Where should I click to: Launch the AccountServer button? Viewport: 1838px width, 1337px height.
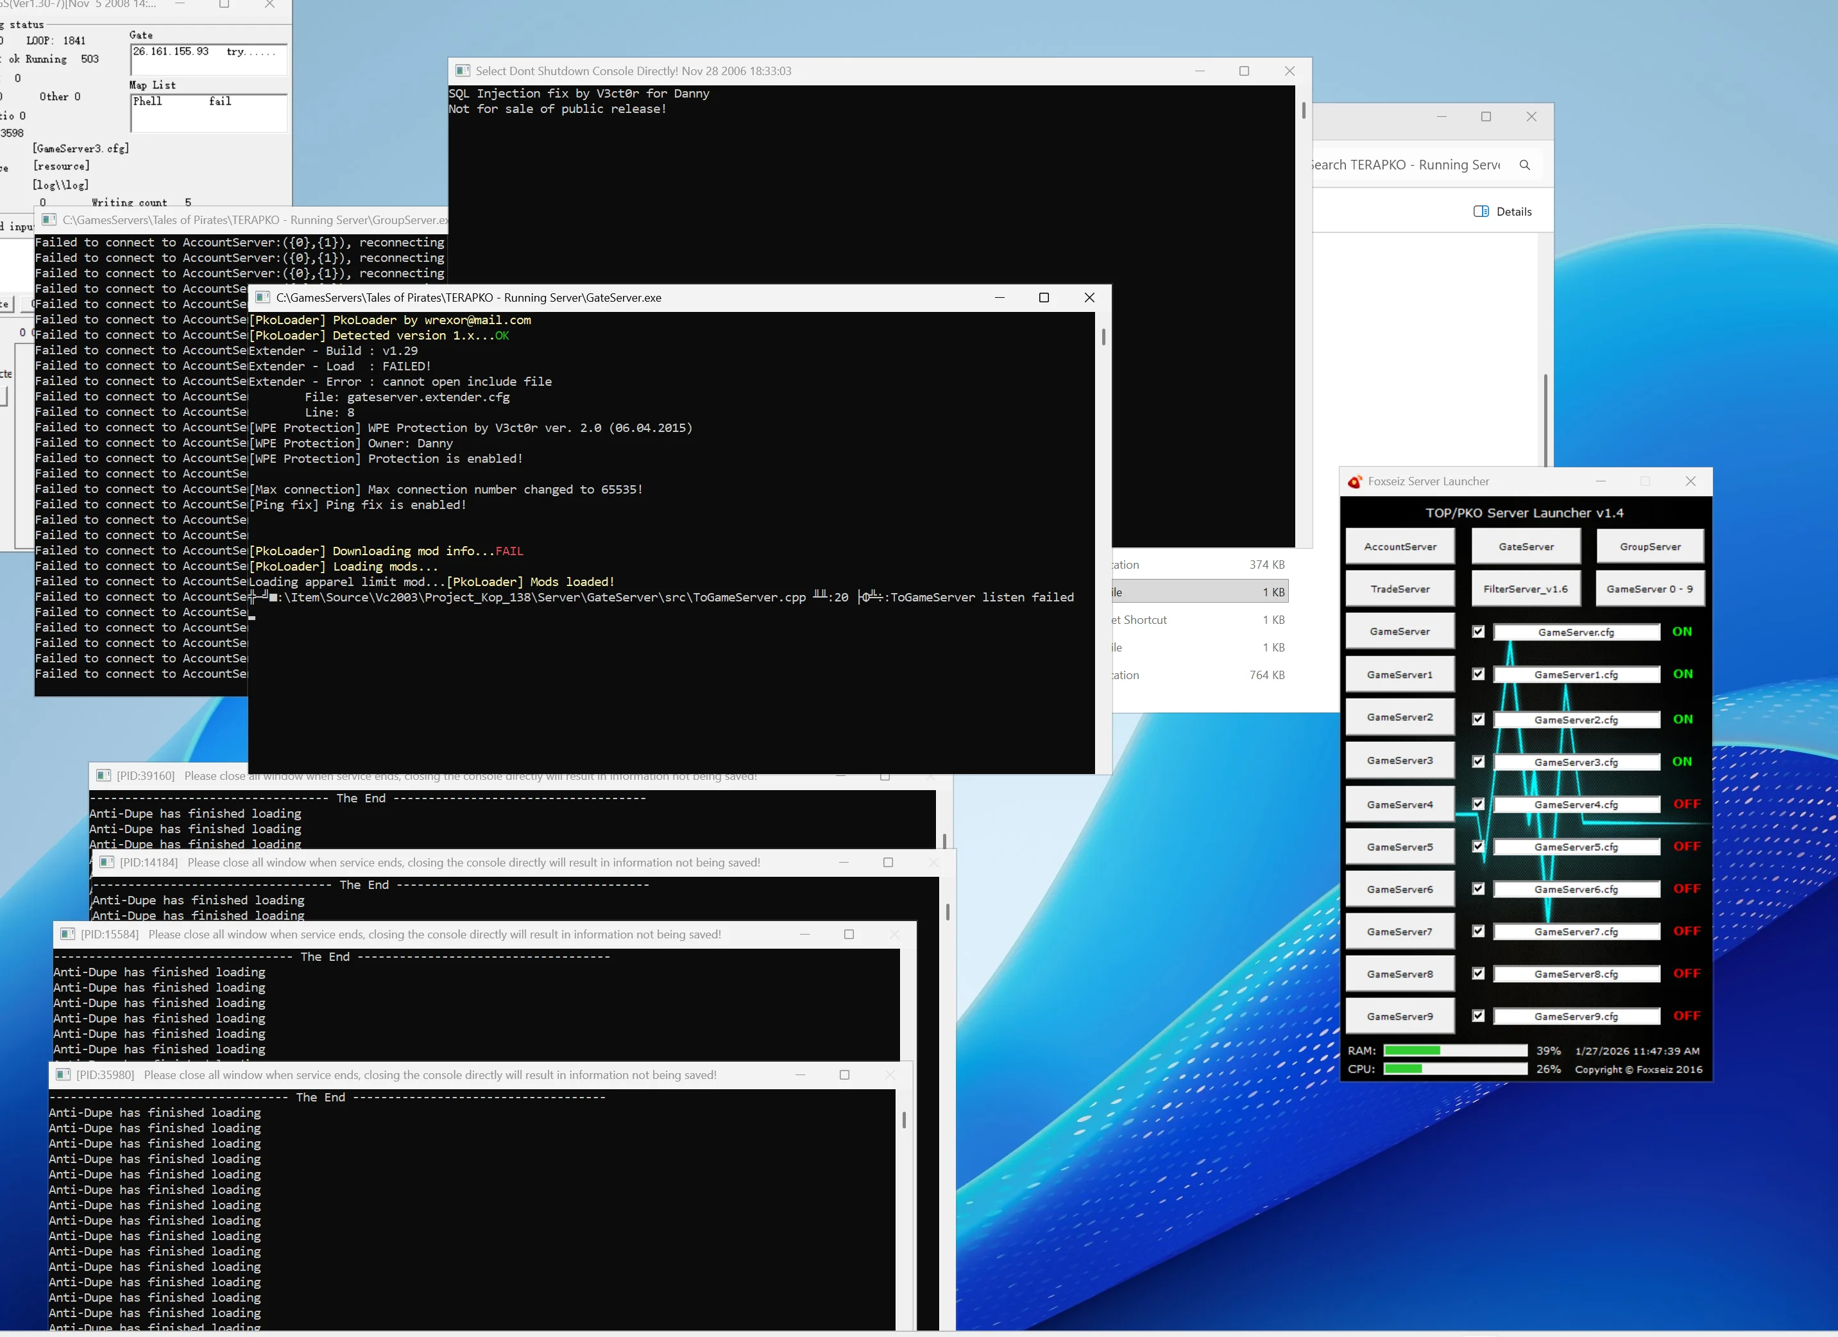pyautogui.click(x=1400, y=546)
